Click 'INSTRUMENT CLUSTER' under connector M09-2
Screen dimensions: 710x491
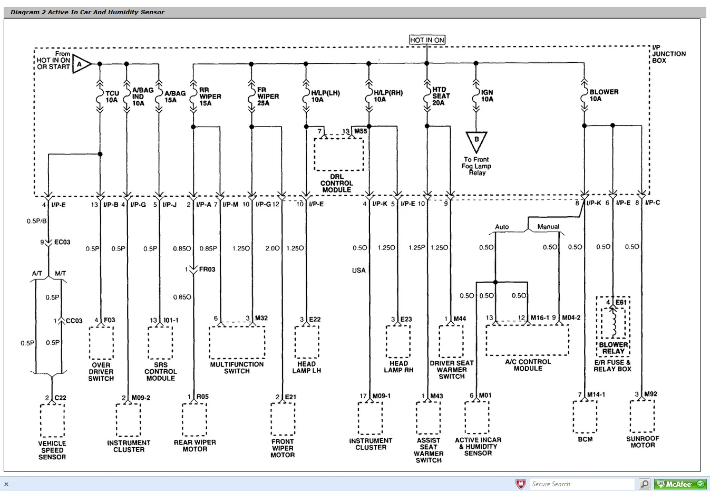point(129,446)
